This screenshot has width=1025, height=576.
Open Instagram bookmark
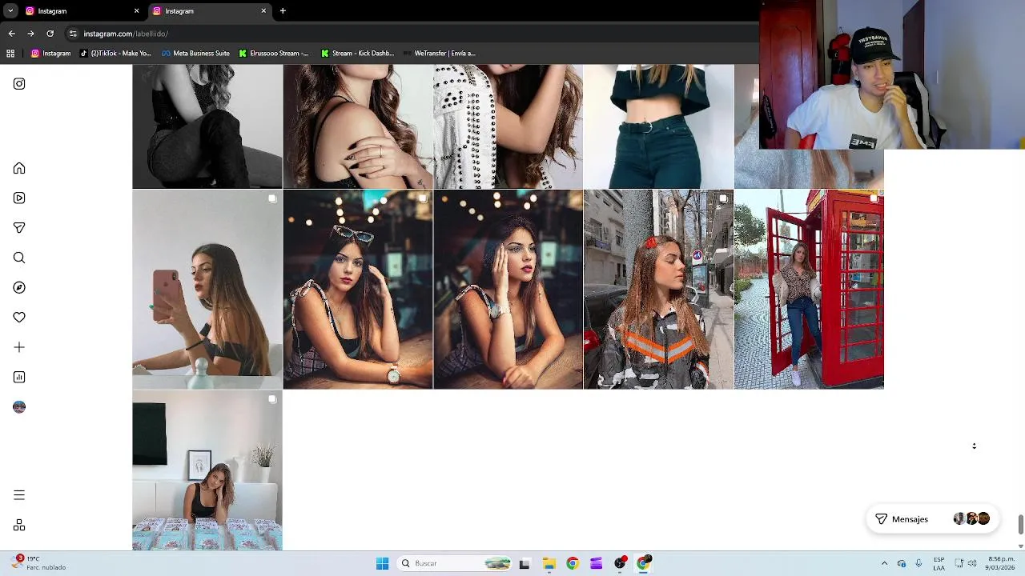coord(50,54)
